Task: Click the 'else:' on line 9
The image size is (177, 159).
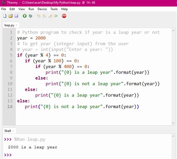Action: (41, 78)
